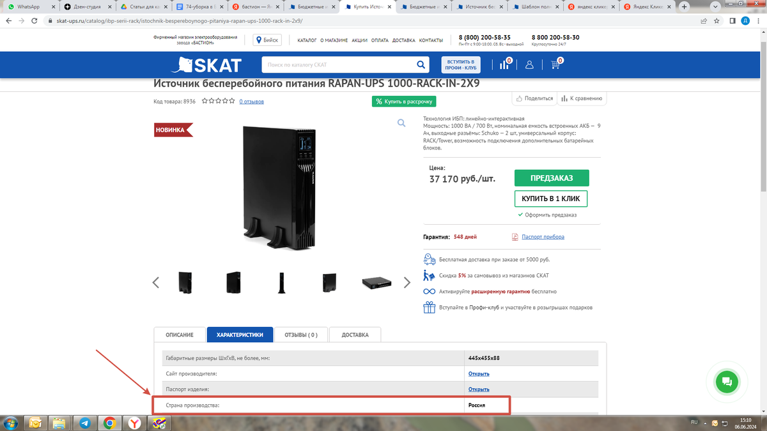The height and width of the screenshot is (431, 767).
Task: Show hidden system tray icons
Action: click(x=706, y=423)
